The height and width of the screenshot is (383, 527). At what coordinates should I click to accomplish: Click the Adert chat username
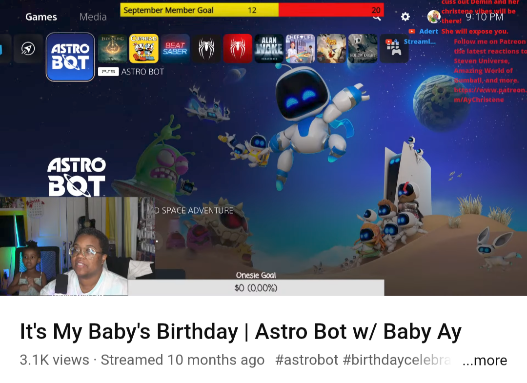click(x=428, y=31)
